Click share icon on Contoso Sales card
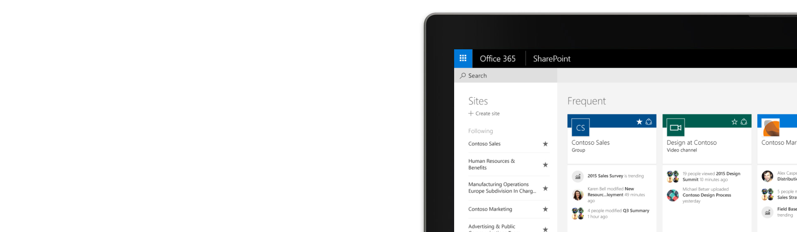 (649, 121)
